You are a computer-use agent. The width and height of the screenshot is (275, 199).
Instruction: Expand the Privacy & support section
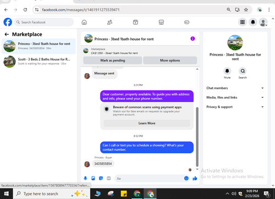[235, 107]
